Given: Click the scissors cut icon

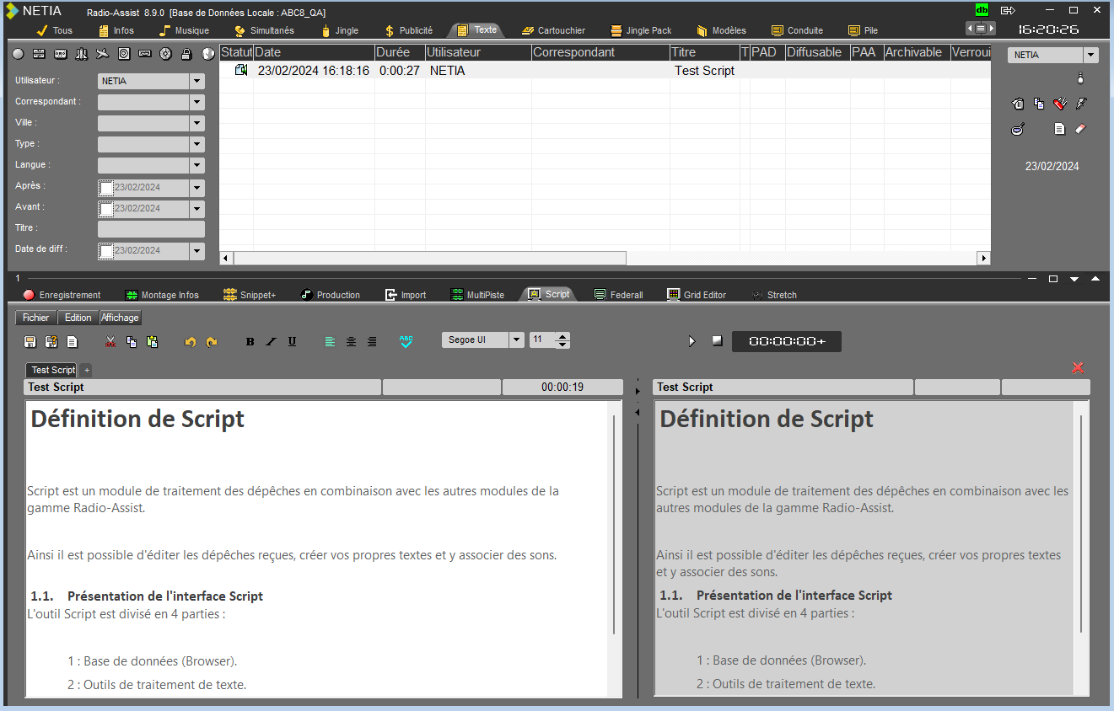Looking at the screenshot, I should point(110,341).
